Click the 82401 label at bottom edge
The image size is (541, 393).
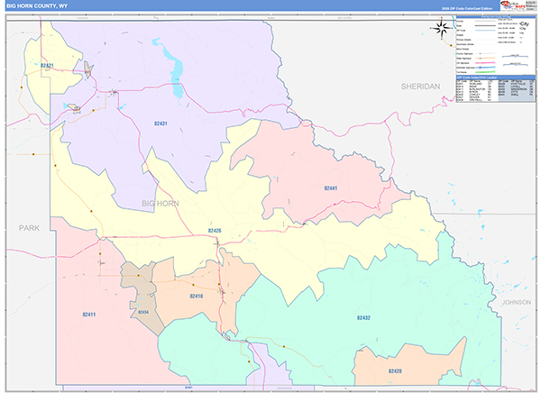point(188,388)
